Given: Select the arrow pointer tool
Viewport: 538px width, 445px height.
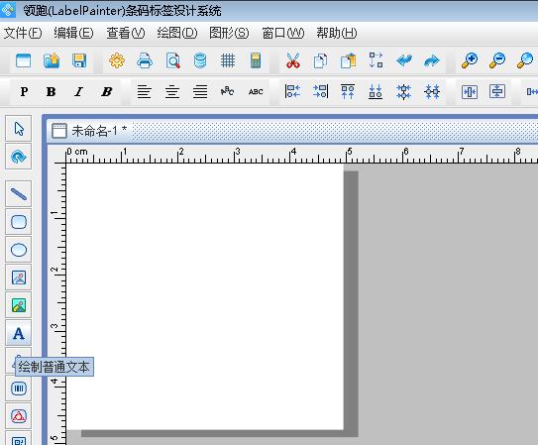Looking at the screenshot, I should (19, 129).
